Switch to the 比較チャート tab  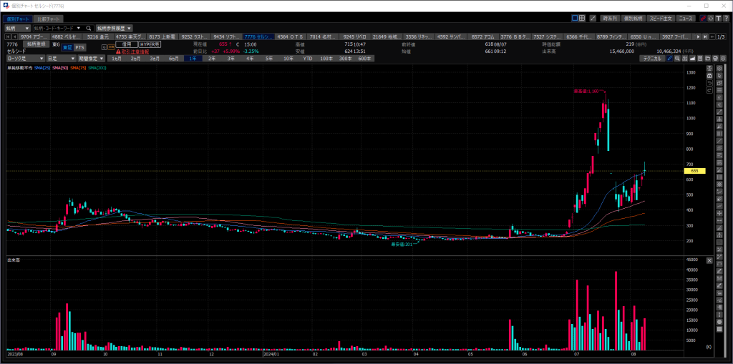tap(49, 19)
